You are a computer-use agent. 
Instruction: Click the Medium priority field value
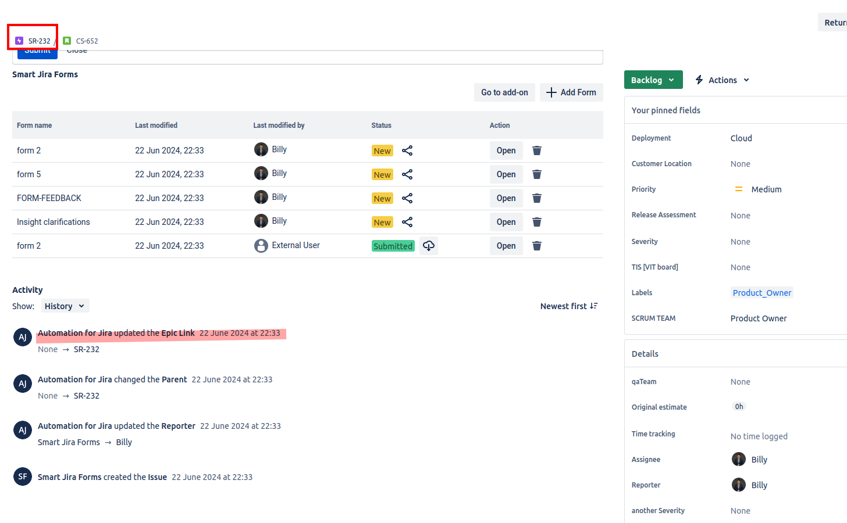(x=766, y=189)
